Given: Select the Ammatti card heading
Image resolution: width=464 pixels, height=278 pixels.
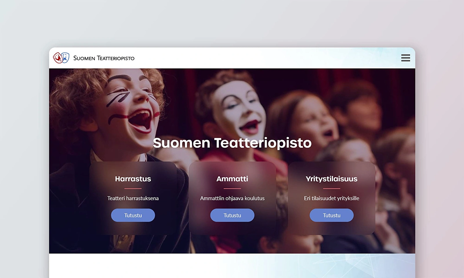Looking at the screenshot, I should click(232, 179).
